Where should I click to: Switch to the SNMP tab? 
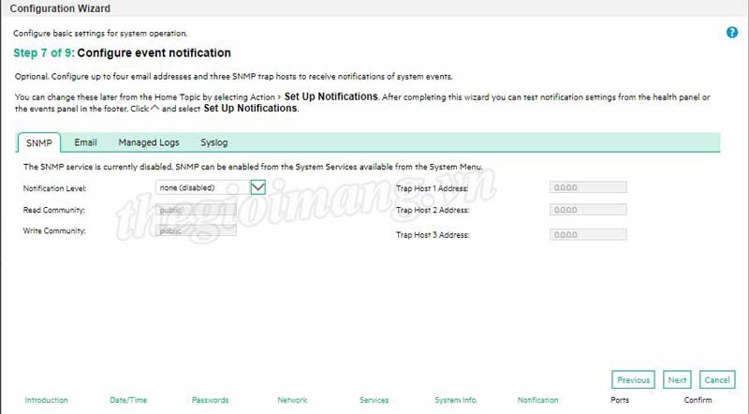click(39, 142)
